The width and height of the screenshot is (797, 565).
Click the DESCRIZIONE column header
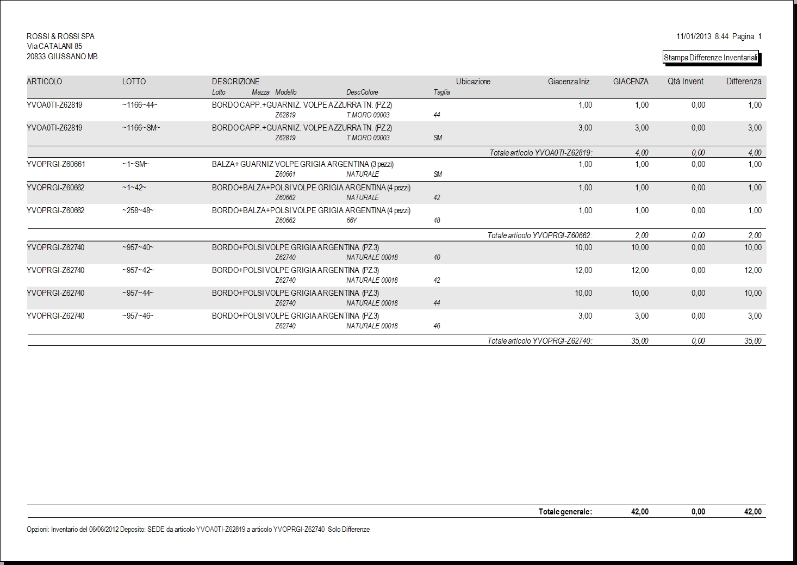pyautogui.click(x=235, y=82)
